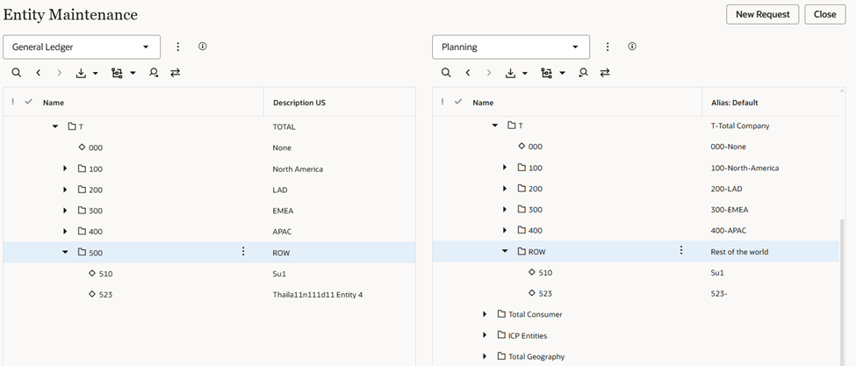
Task: Click search icon in General Ledger toolbar
Action: [x=16, y=74]
